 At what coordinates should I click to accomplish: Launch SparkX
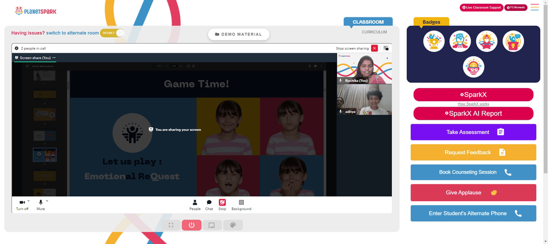point(473,95)
